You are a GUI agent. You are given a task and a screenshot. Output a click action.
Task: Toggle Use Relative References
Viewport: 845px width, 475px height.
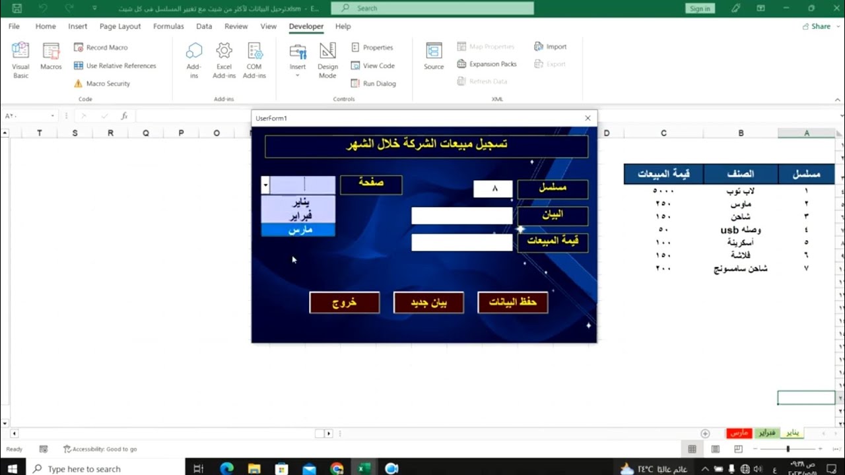tap(115, 66)
